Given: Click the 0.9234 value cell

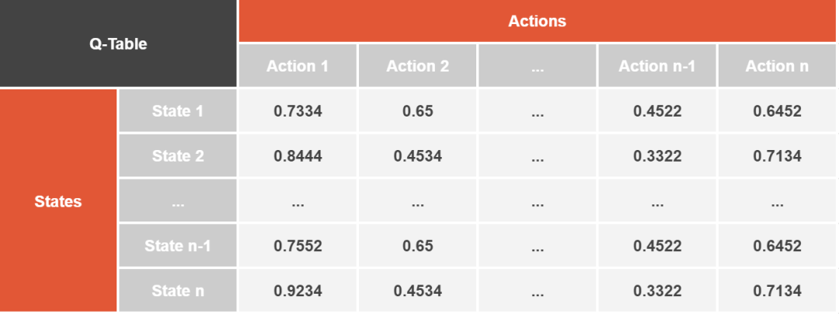Looking at the screenshot, I should click(298, 291).
